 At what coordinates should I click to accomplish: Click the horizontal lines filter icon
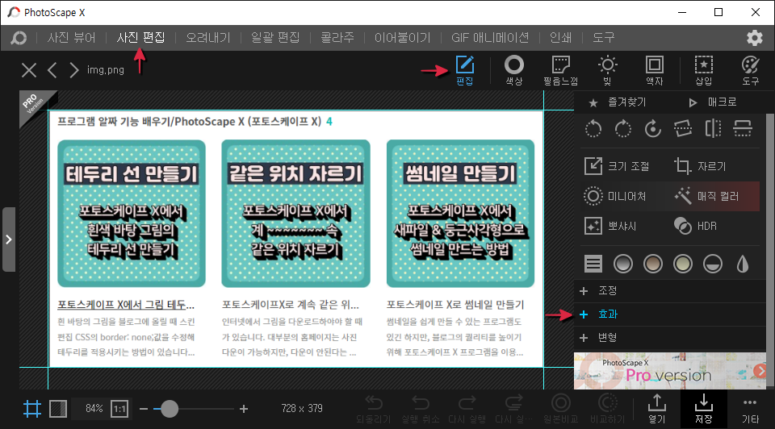(x=593, y=264)
